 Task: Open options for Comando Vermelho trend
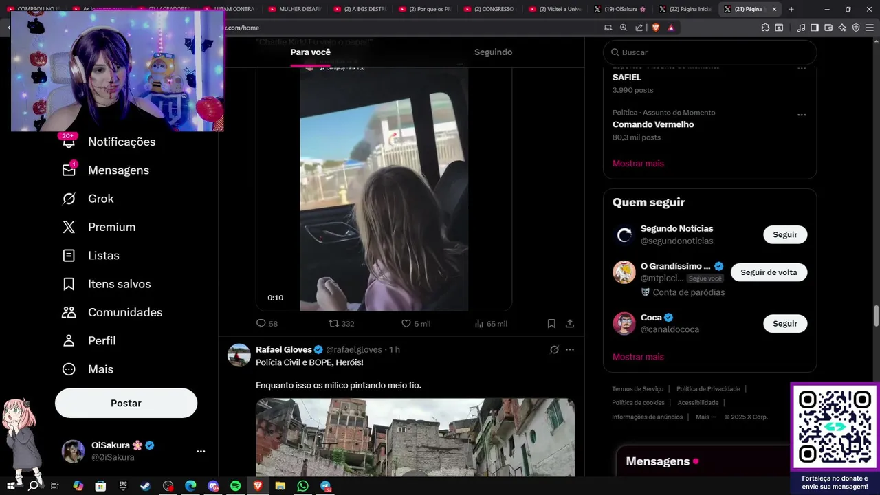802,115
